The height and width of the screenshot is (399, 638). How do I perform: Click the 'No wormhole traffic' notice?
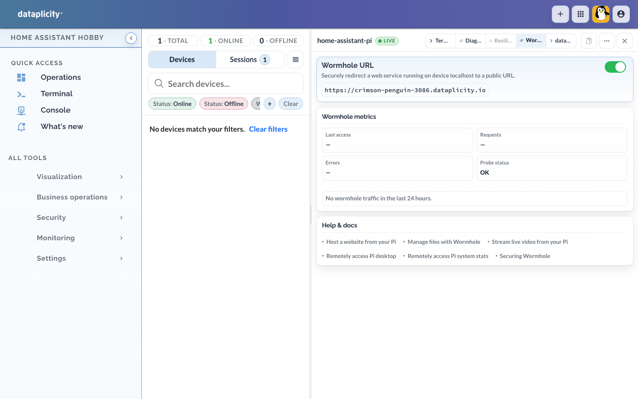[x=475, y=199]
